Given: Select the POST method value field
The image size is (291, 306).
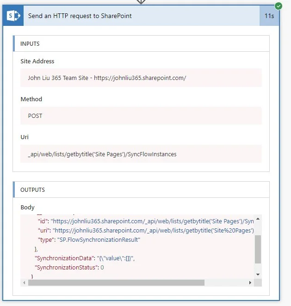Looking at the screenshot, I should pos(141,116).
